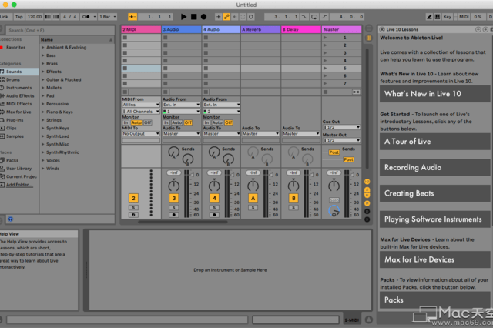Click the Arrangement Record button
The image size is (493, 328).
[203, 17]
